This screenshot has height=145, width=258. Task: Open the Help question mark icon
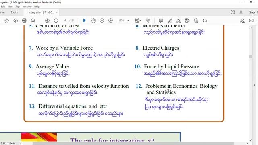pyautogui.click(x=233, y=12)
